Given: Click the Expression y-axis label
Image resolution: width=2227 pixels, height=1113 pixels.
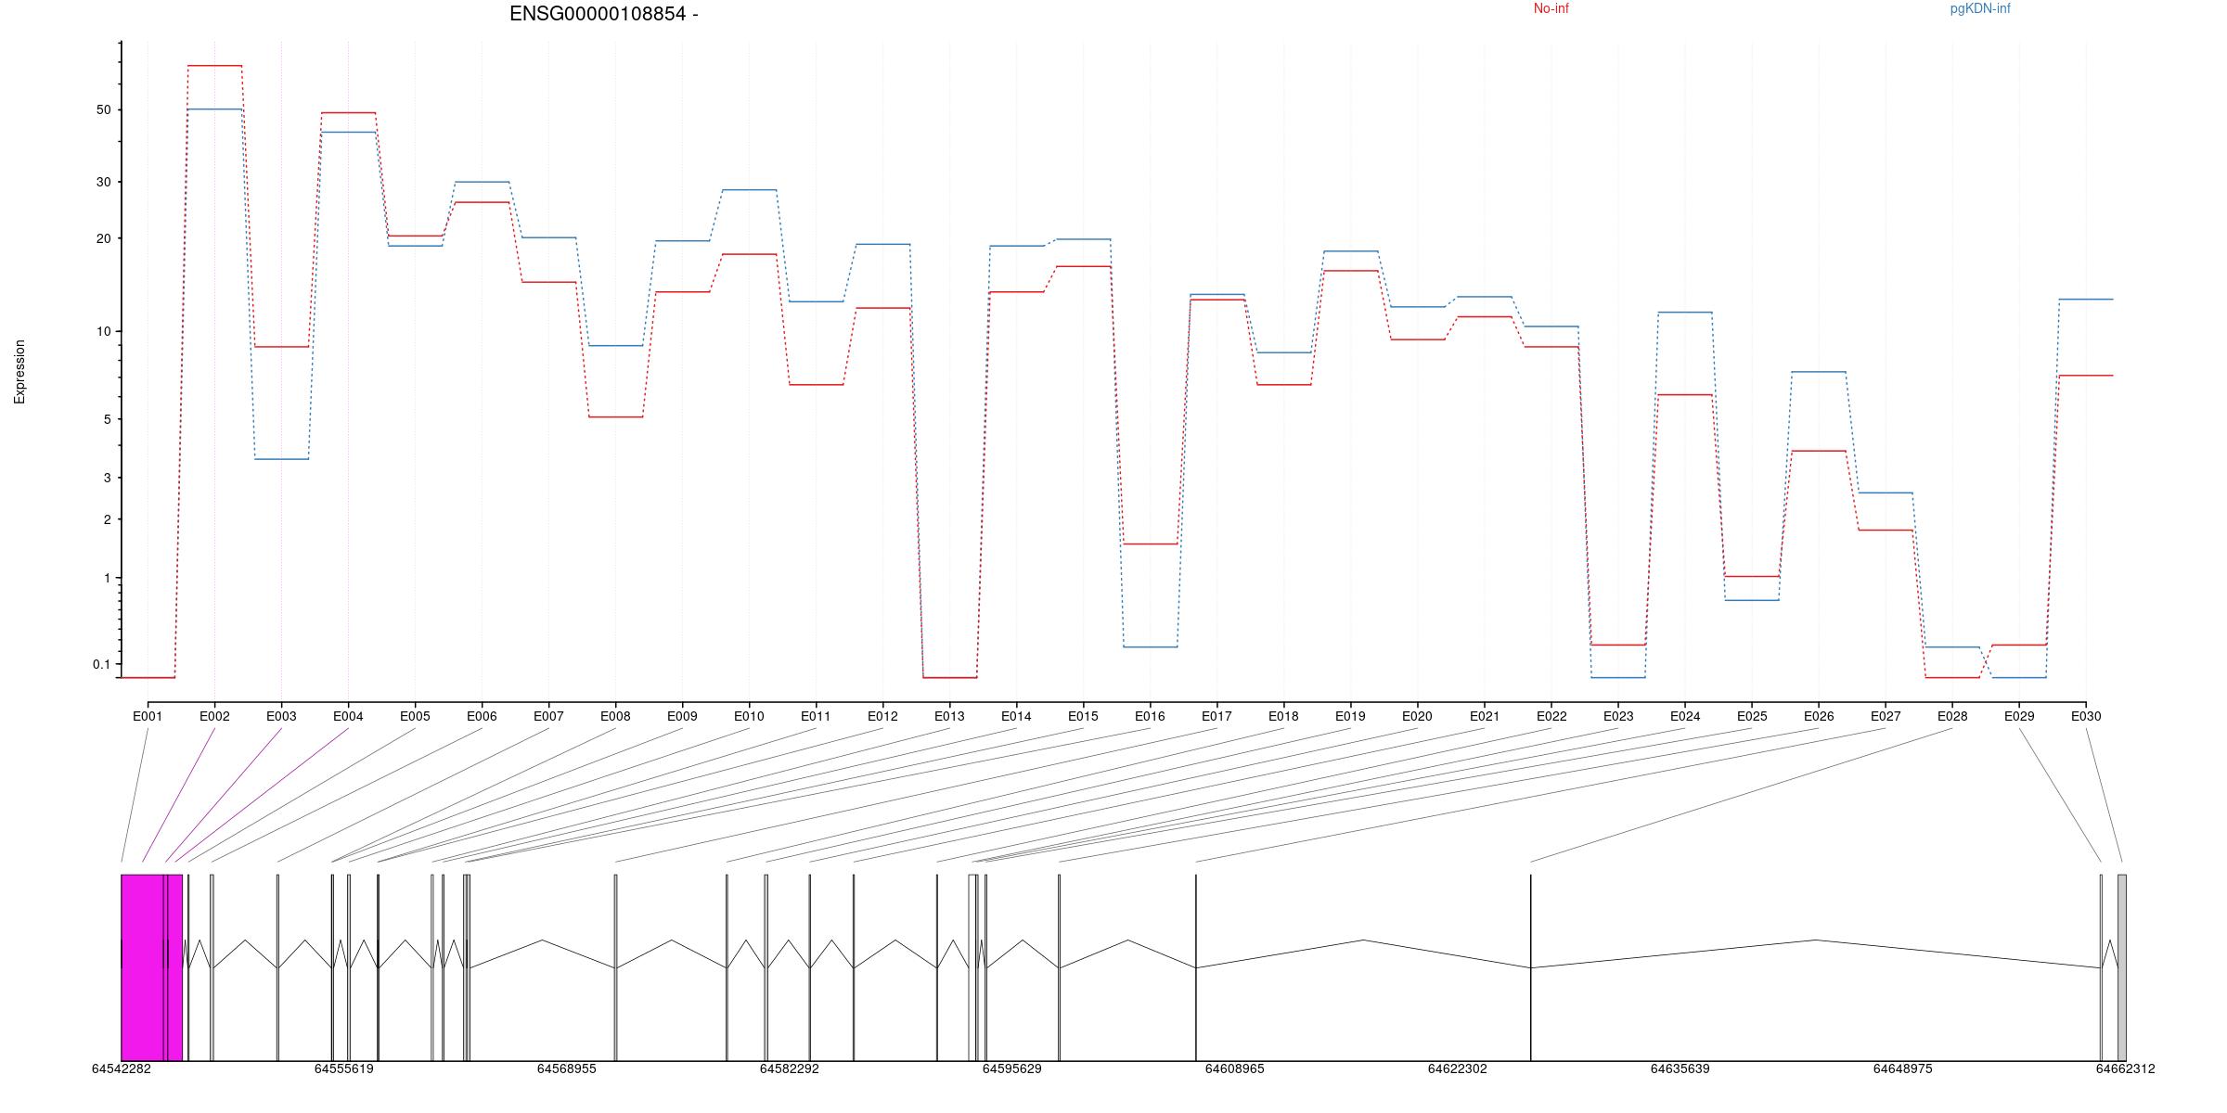Looking at the screenshot, I should point(19,372).
